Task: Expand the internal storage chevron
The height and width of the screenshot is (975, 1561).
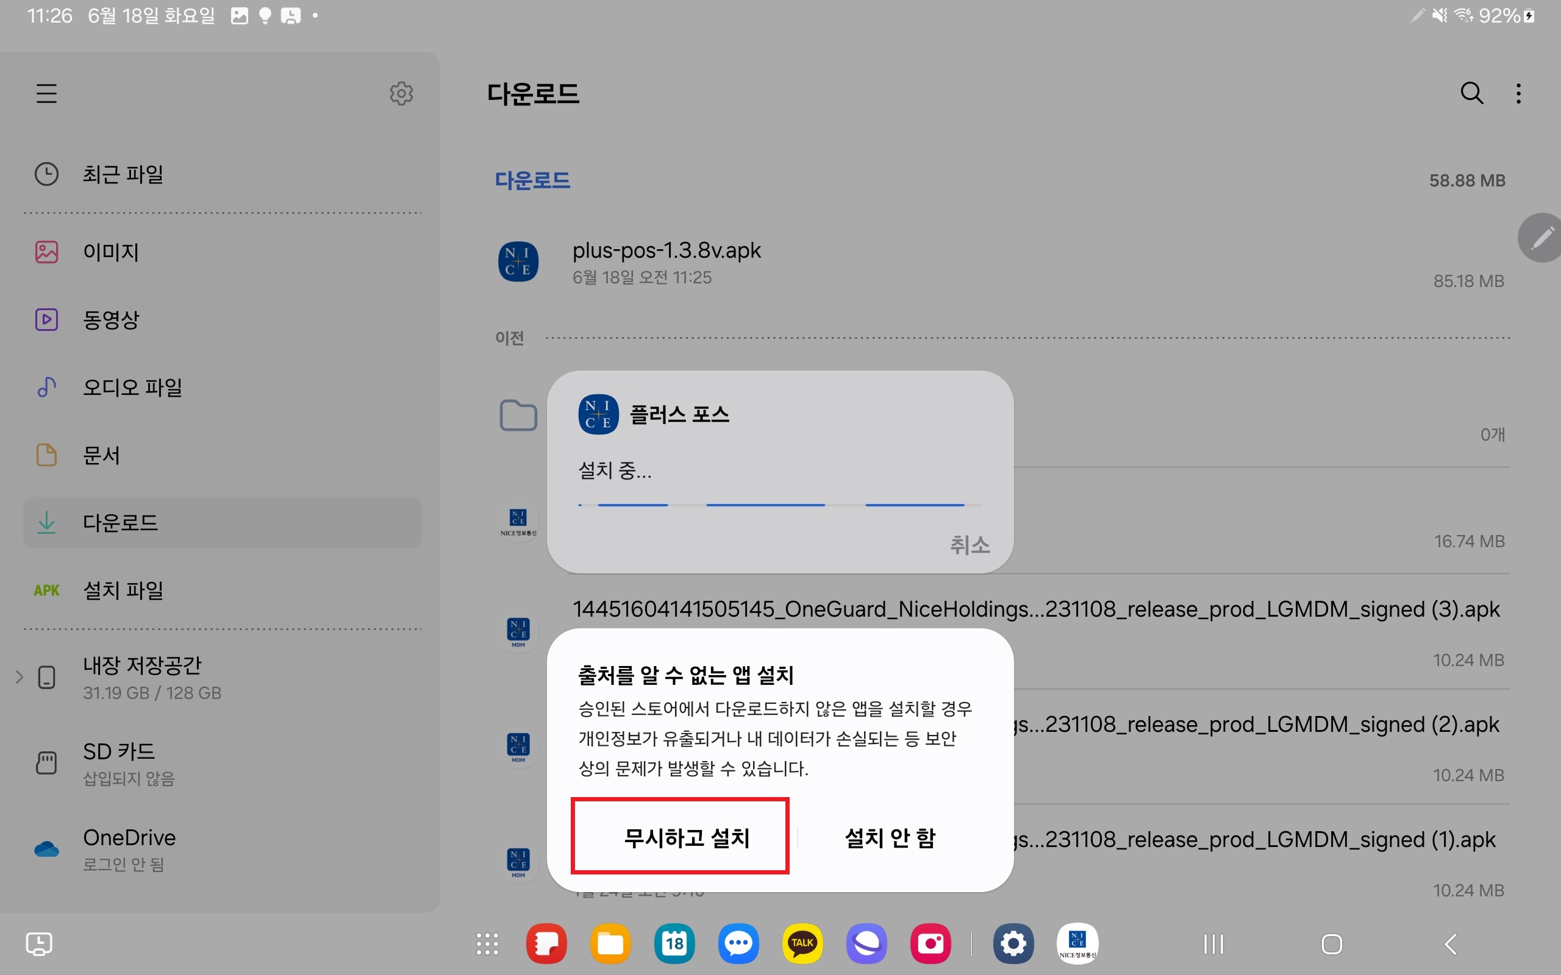Action: 20,676
